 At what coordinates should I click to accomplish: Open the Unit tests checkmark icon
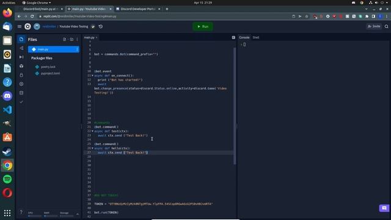click(x=21, y=102)
